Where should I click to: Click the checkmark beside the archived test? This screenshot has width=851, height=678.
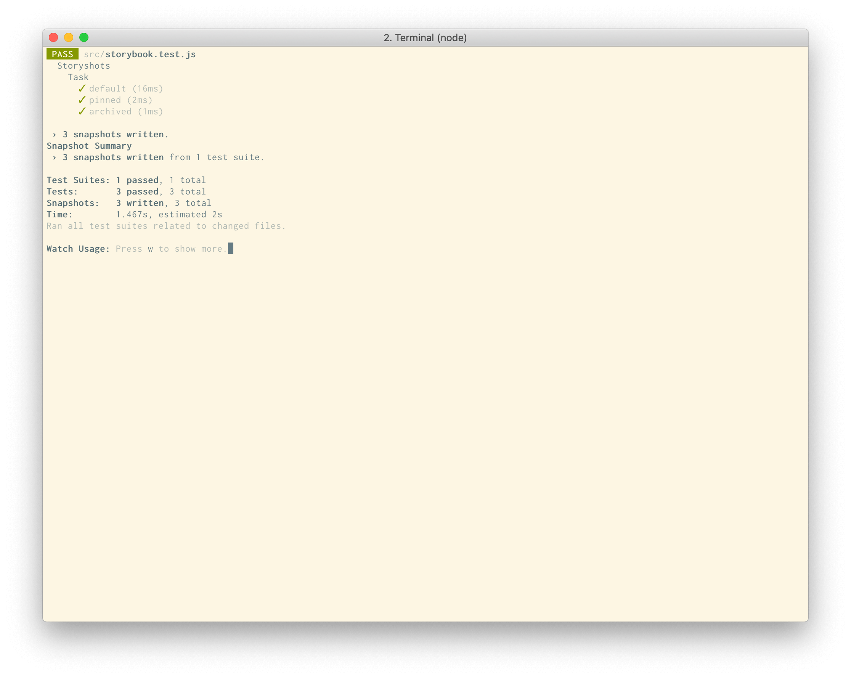pos(82,111)
